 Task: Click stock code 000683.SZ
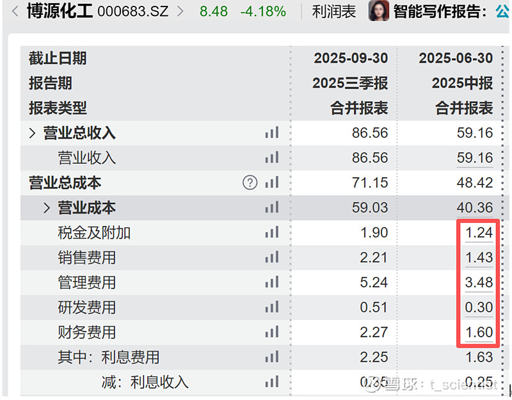pyautogui.click(x=133, y=12)
